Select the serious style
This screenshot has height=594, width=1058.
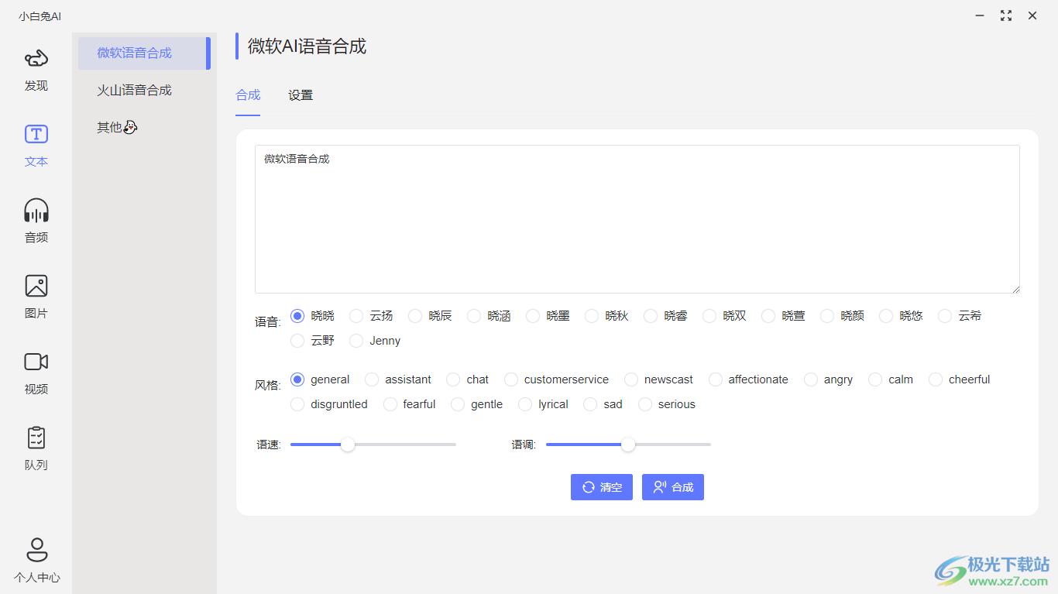(x=645, y=404)
